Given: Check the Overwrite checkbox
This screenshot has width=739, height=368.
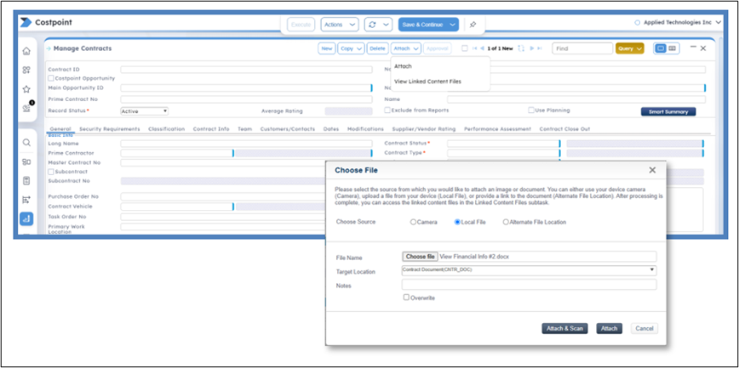Looking at the screenshot, I should (407, 297).
